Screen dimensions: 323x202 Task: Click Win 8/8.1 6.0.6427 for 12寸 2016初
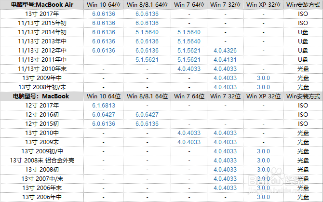147,115
